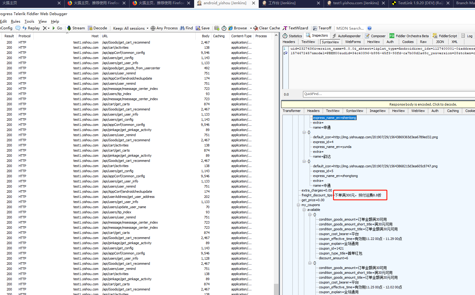Select the /api/goods/get_goods_from_usercenter session
Screen dimensions: 475x295
pos(136,68)
